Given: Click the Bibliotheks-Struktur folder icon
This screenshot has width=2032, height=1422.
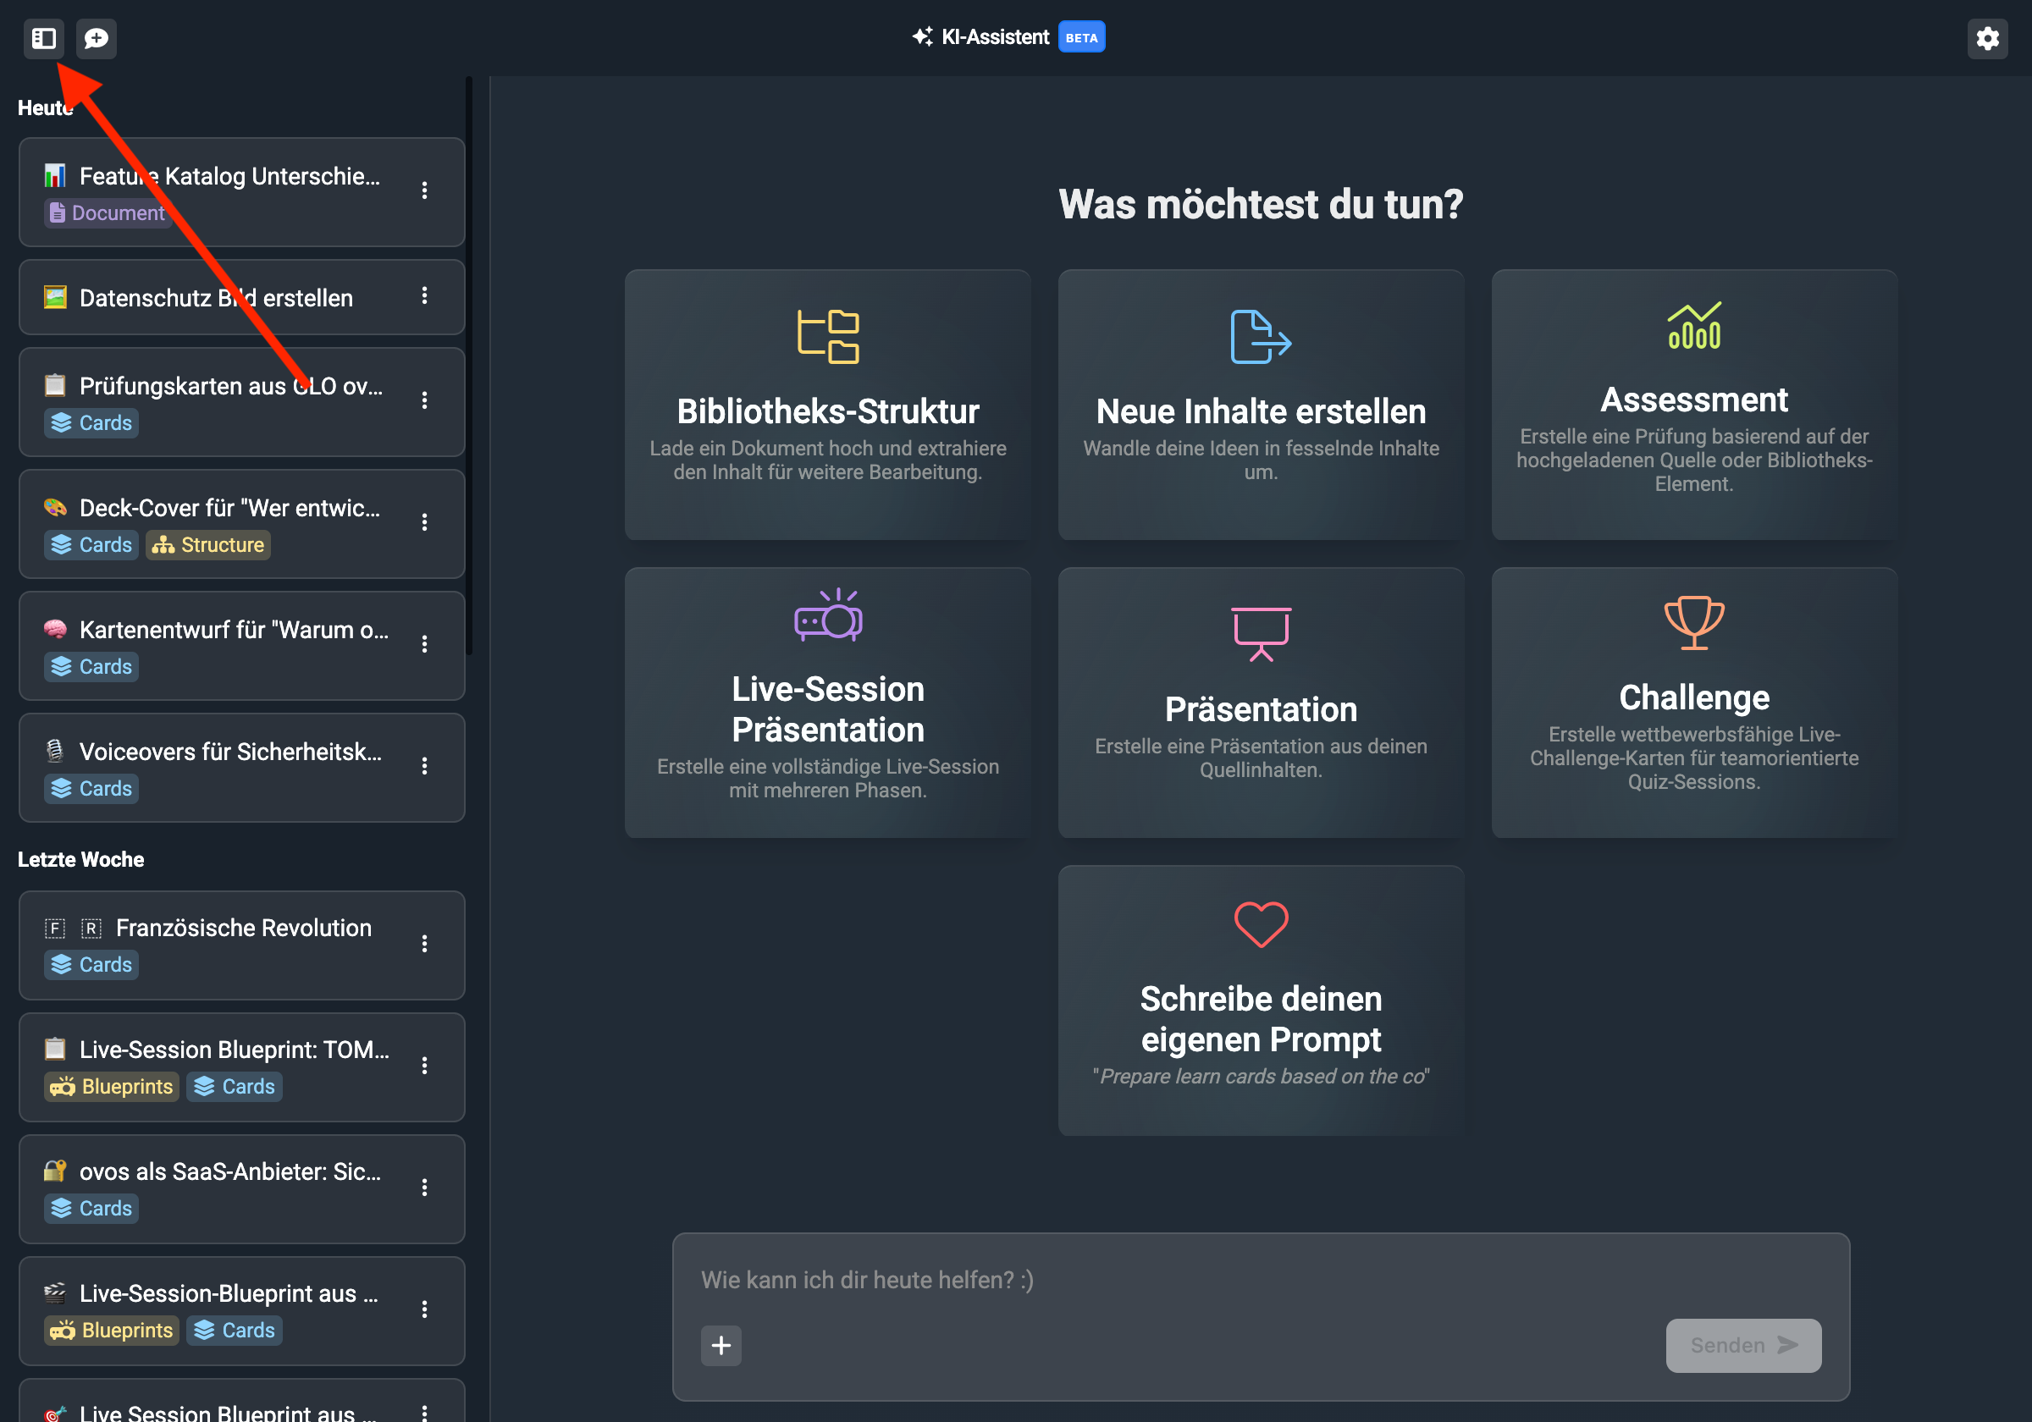Looking at the screenshot, I should 827,336.
